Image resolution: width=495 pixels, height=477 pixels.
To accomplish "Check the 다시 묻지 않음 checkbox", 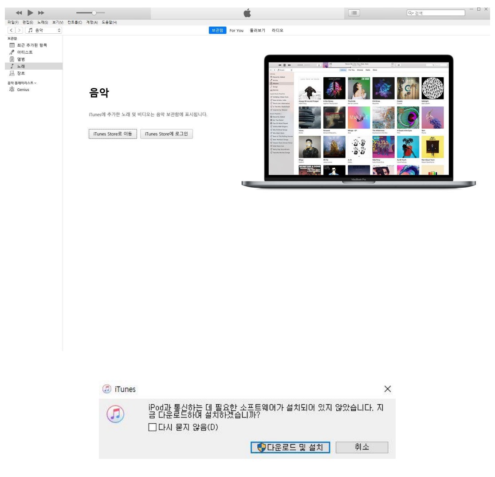I will (153, 427).
